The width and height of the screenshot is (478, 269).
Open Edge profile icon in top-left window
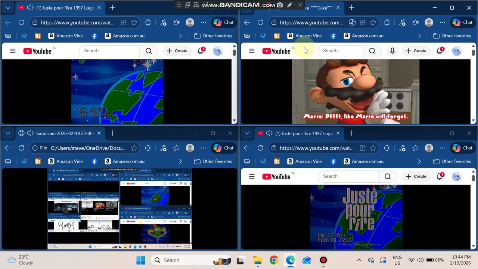tap(190, 22)
